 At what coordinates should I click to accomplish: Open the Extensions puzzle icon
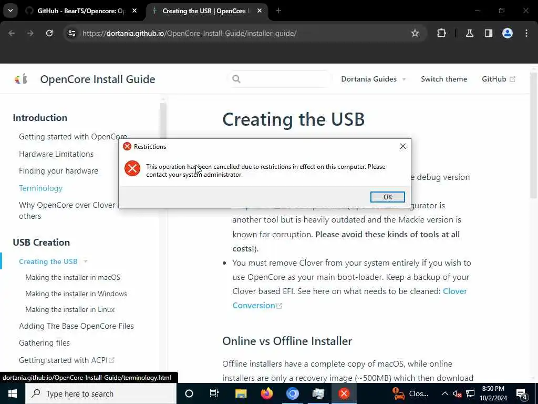pyautogui.click(x=441, y=33)
